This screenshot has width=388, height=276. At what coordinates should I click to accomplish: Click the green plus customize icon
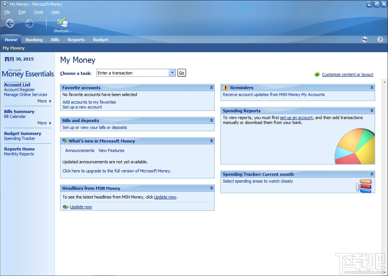click(x=317, y=74)
